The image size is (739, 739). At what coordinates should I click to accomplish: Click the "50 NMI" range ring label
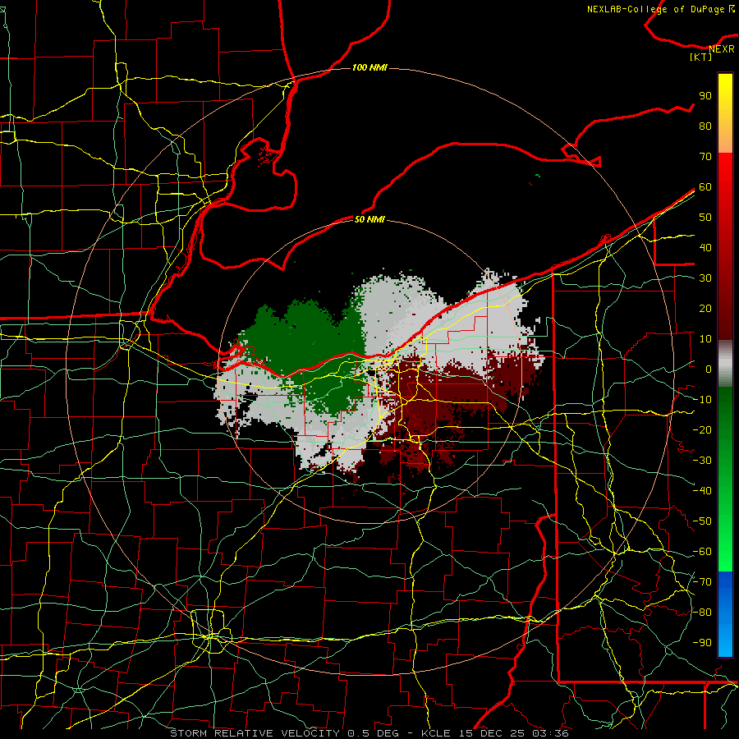(x=369, y=219)
